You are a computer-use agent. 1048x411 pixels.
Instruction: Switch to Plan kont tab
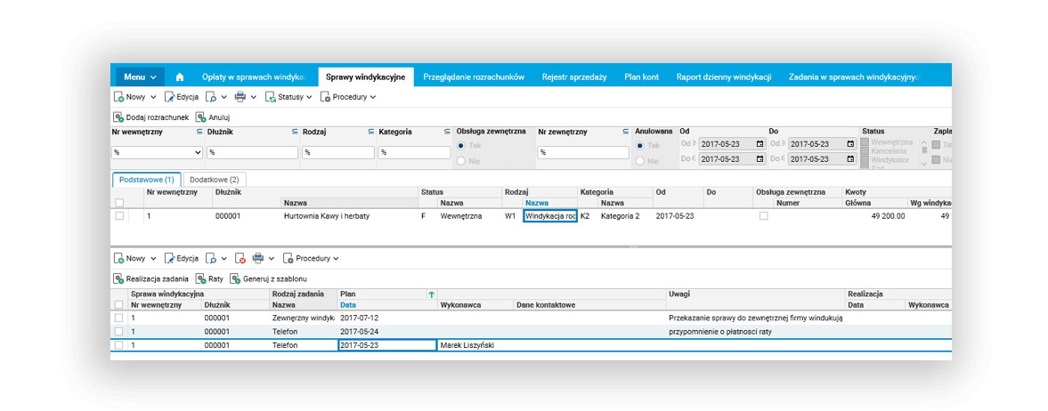[x=642, y=77]
